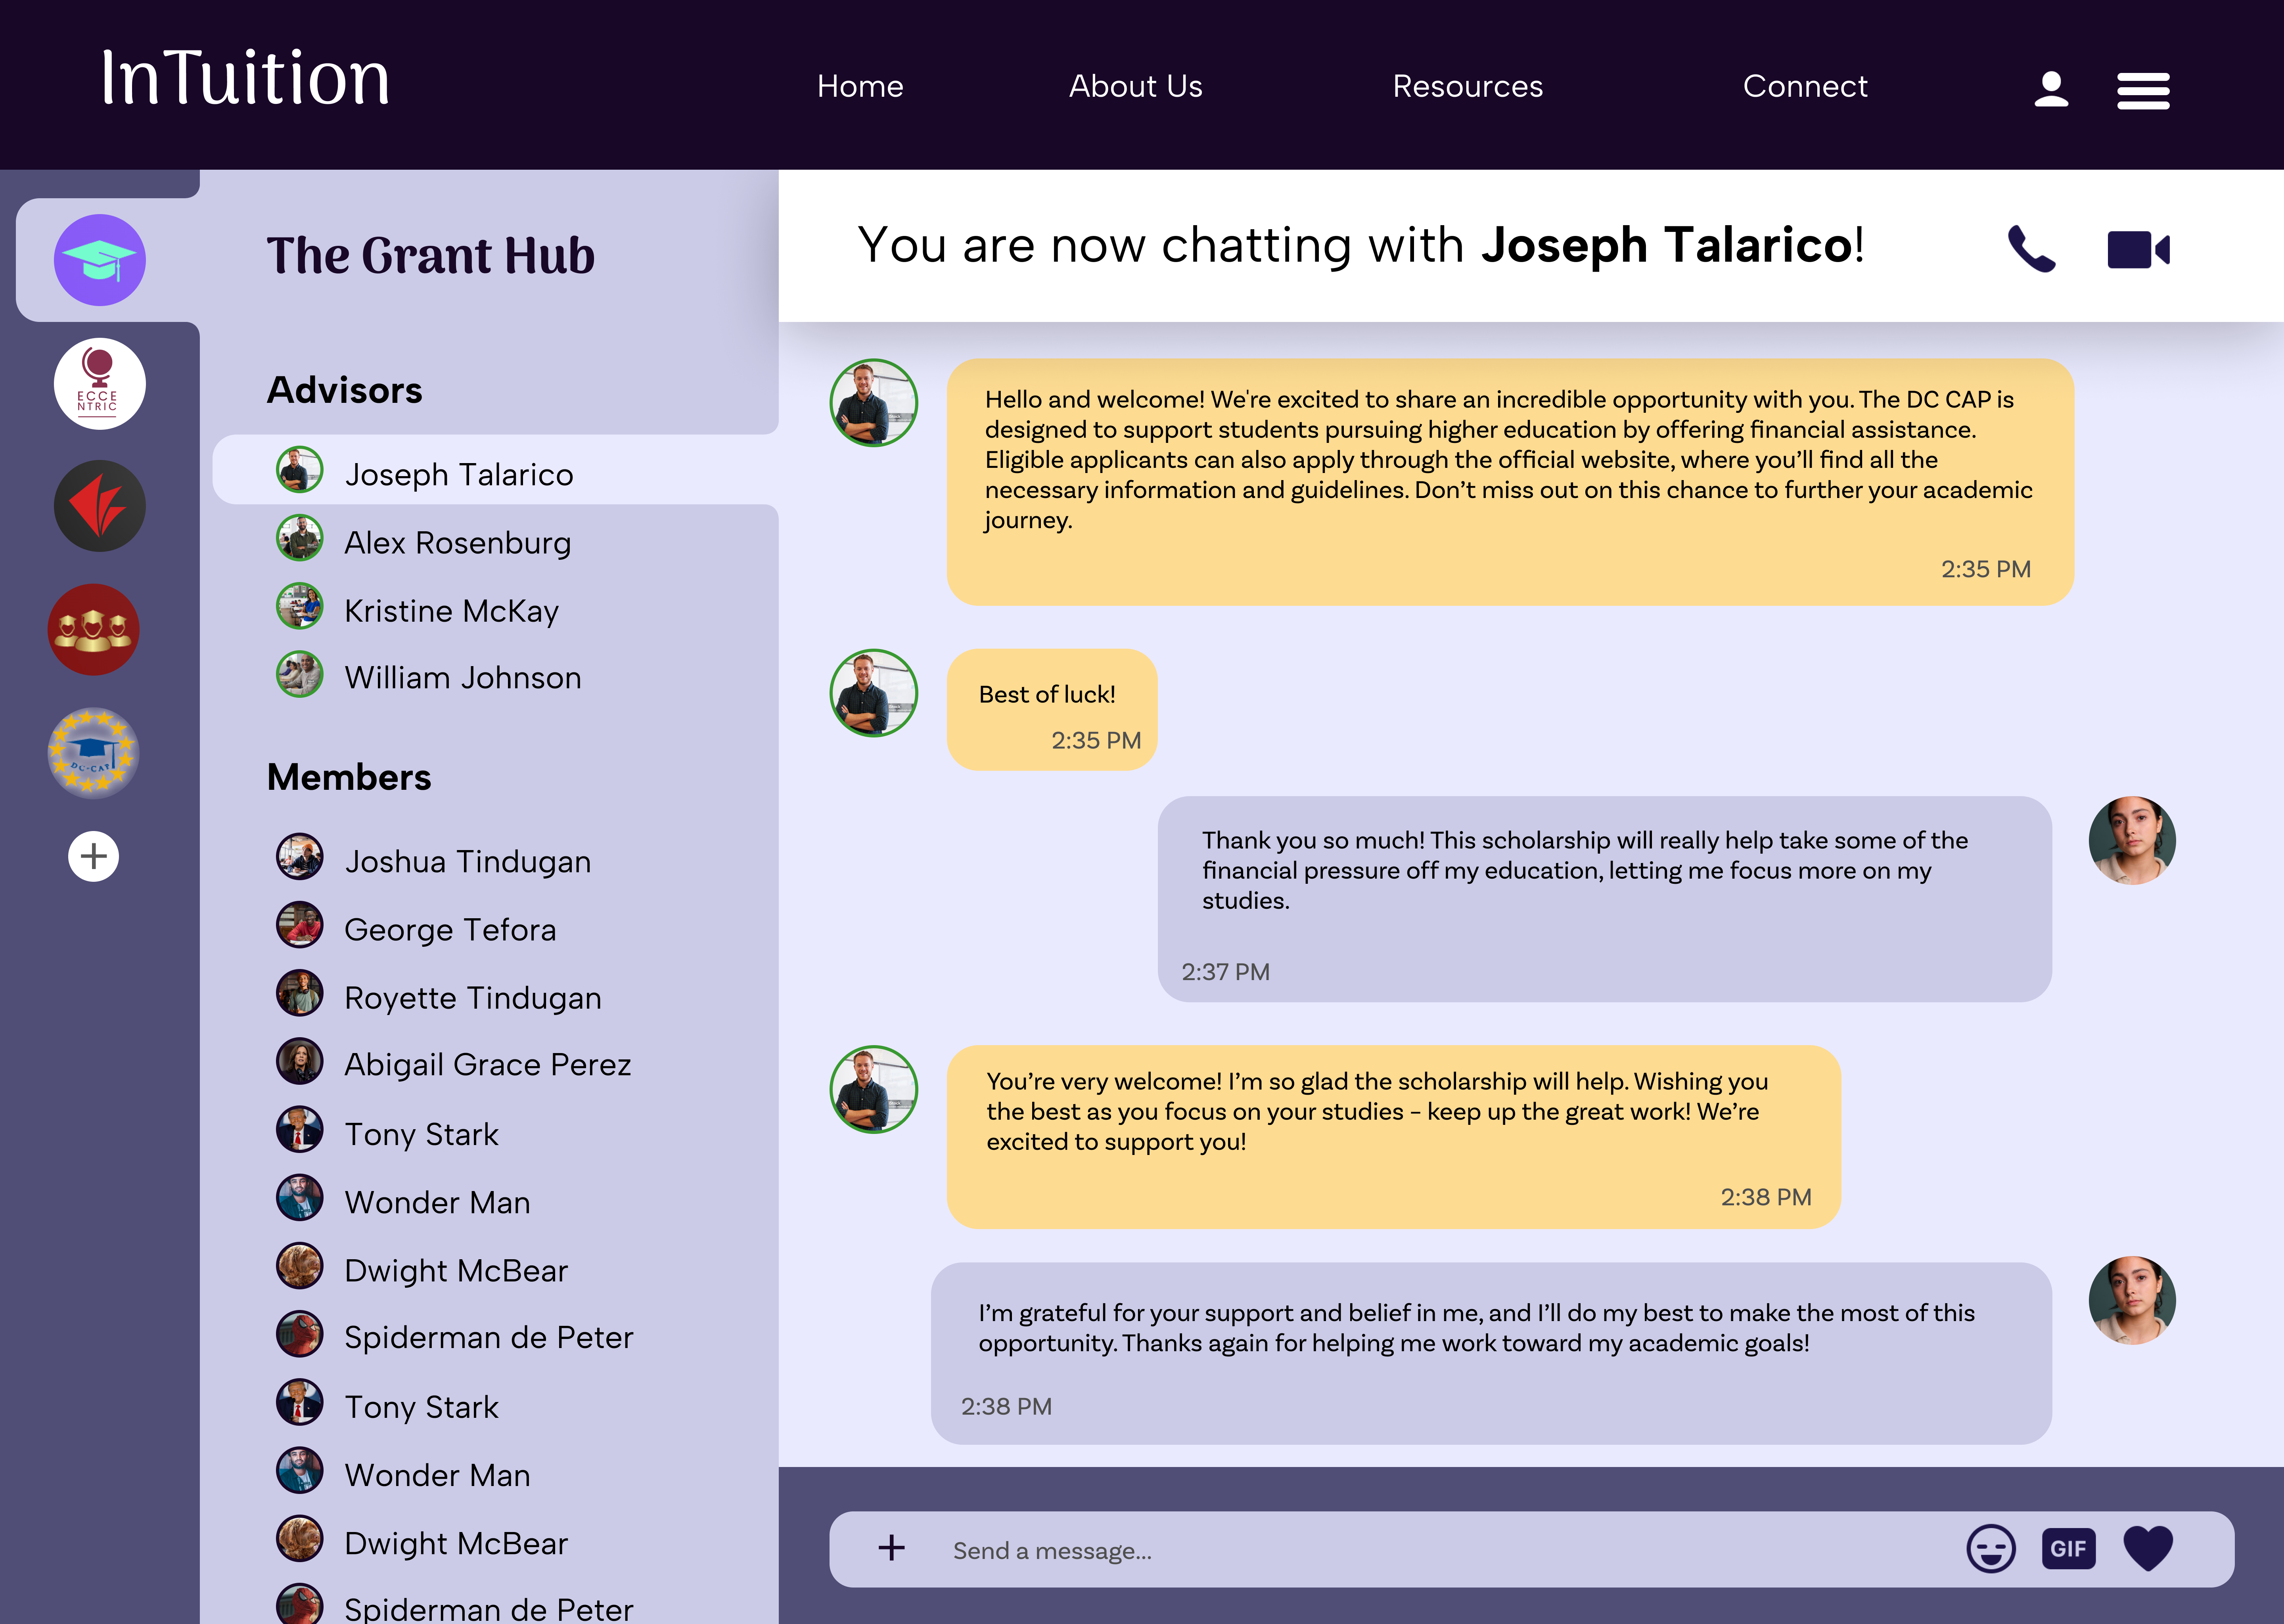Click user avatar beside 'I'm grateful' message
Screen dimensions: 2284x1624
pyautogui.click(x=2132, y=1300)
